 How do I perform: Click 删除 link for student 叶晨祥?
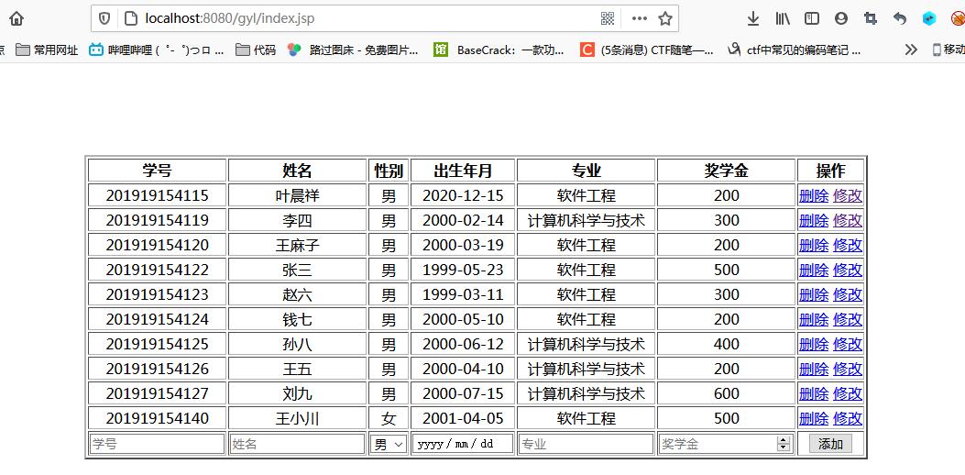coord(814,195)
